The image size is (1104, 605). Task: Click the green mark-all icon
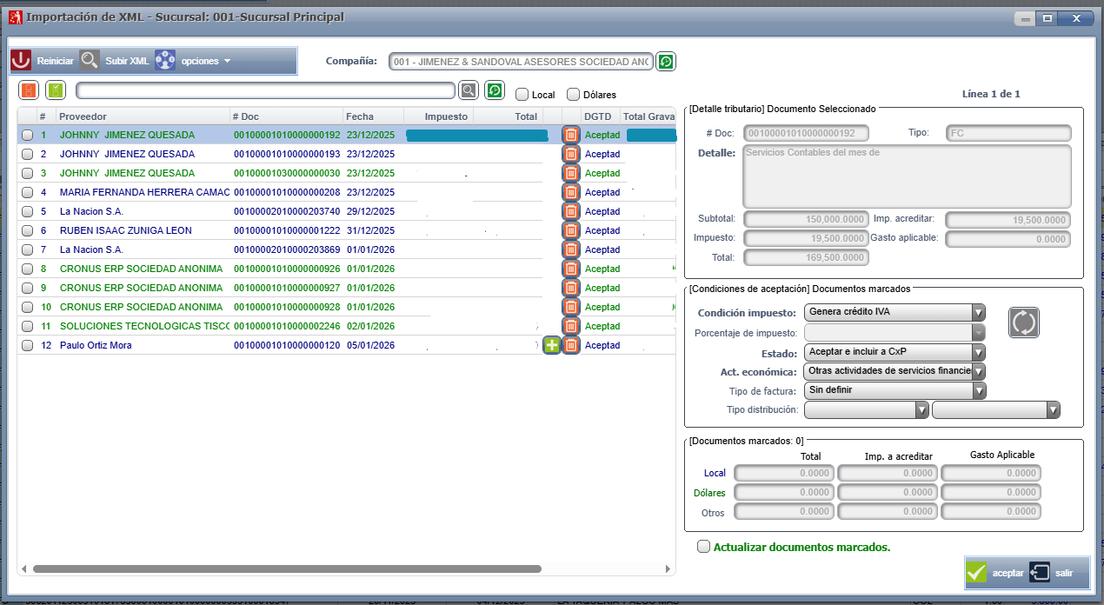[56, 90]
